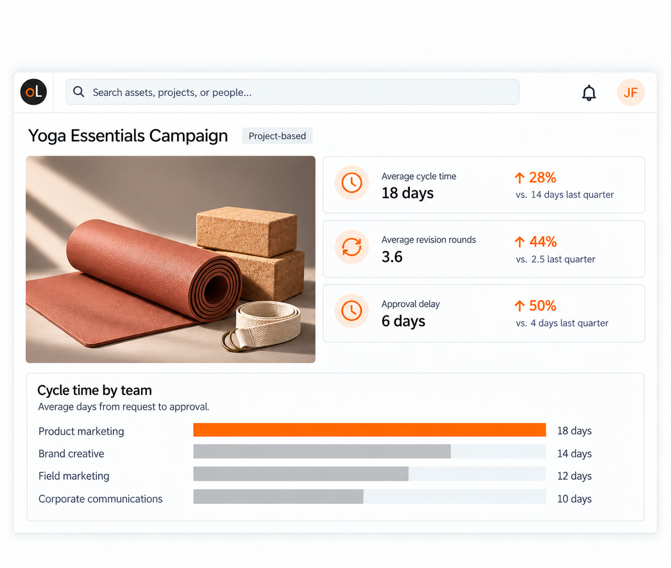Click the Brand creative progress bar
This screenshot has width=671, height=568.
pos(369,452)
